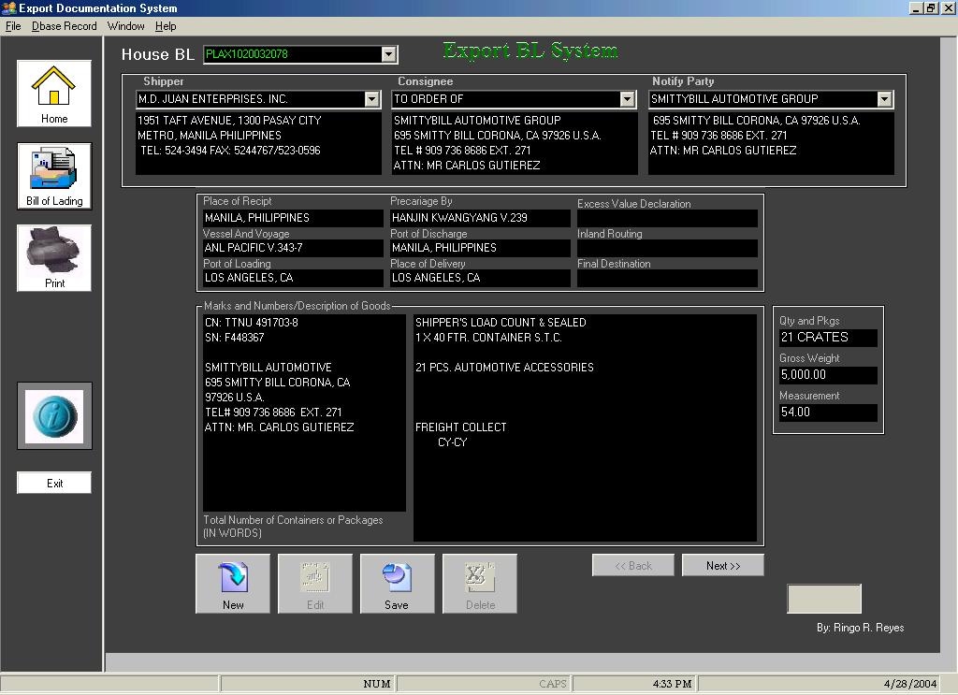Open the Consignee dropdown arrow
The image size is (958, 695).
tap(627, 99)
